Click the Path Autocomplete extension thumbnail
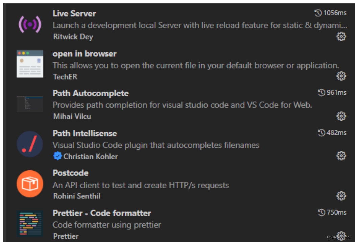This screenshot has height=242, width=355. coord(30,104)
